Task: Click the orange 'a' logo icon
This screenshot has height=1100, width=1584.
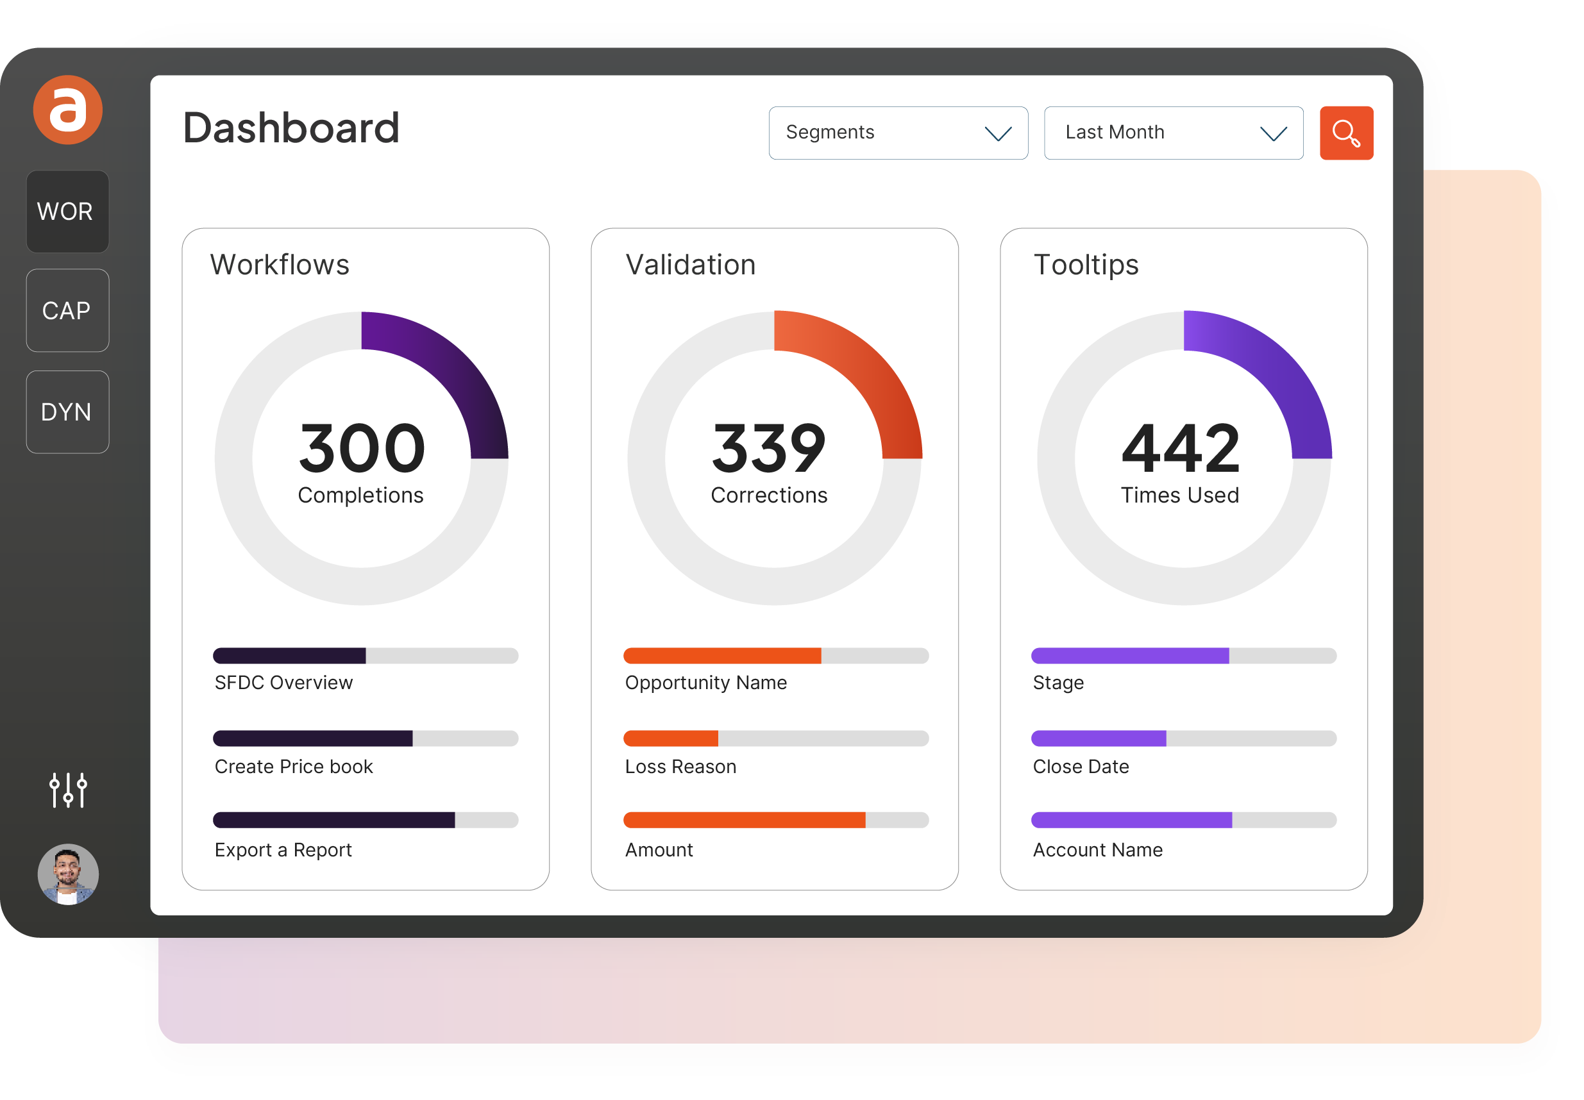Action: (x=67, y=110)
